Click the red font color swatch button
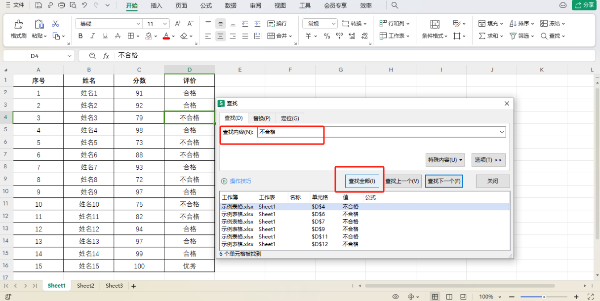 point(166,36)
